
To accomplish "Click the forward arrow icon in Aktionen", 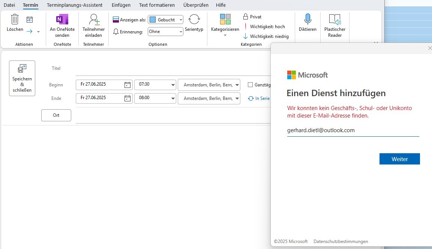I will (30, 32).
